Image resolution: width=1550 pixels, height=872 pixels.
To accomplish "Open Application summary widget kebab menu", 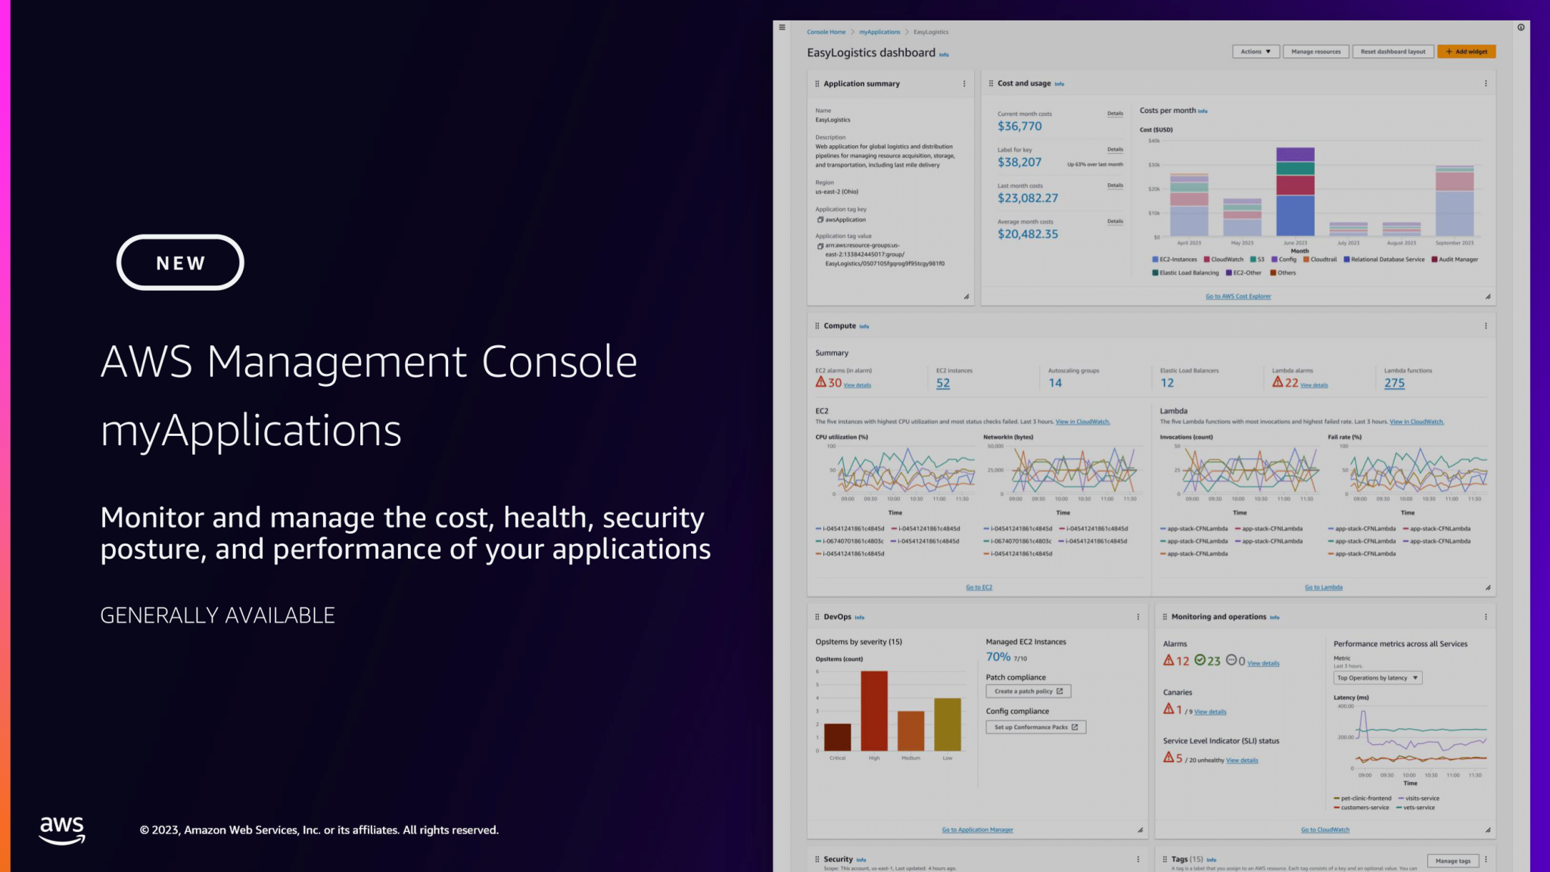I will pos(963,84).
